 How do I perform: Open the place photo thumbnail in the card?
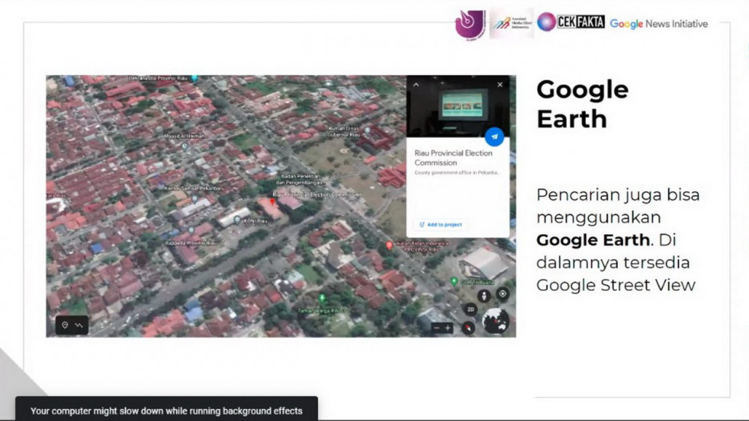[458, 104]
